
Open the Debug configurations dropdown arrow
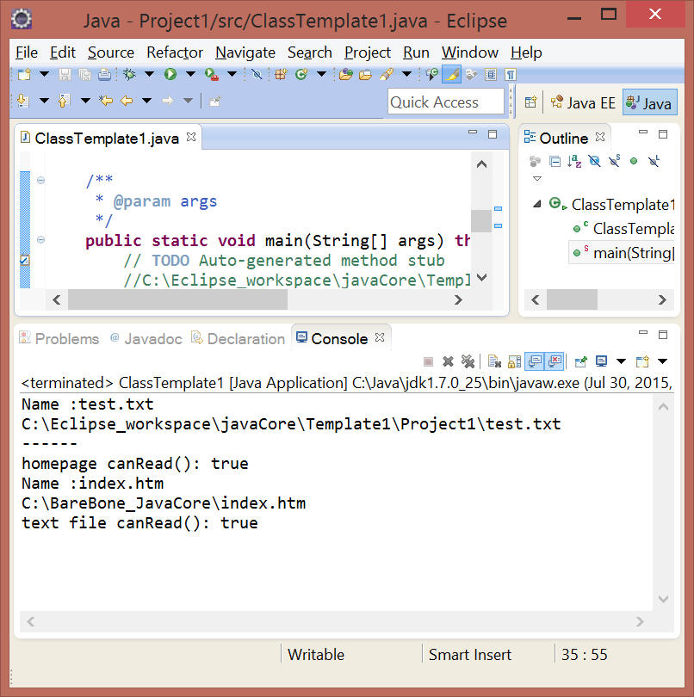(x=150, y=74)
